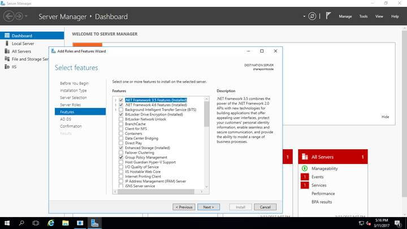Image resolution: width=407 pixels, height=229 pixels.
Task: Click the Windows Start button
Action: click(7, 223)
